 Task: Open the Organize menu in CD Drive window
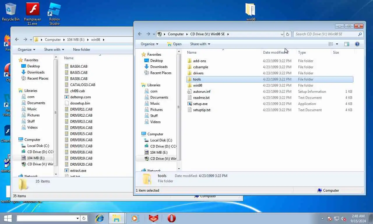pos(149,44)
